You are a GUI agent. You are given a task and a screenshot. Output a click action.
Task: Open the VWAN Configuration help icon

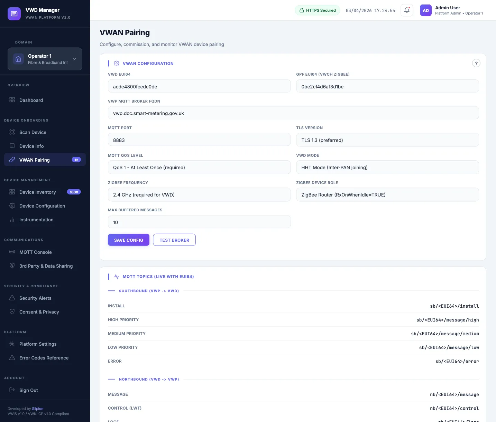click(476, 63)
